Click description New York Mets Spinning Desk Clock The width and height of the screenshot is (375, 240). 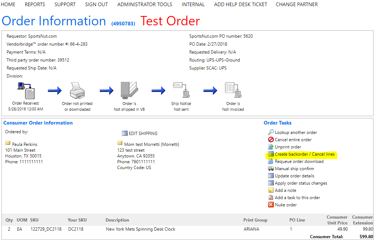141,229
